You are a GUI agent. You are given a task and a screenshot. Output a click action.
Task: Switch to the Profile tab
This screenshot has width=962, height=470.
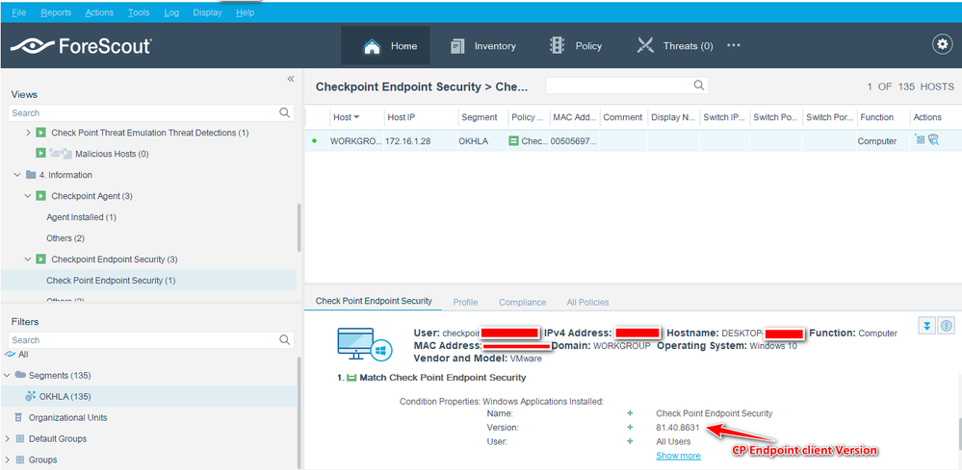tap(465, 303)
